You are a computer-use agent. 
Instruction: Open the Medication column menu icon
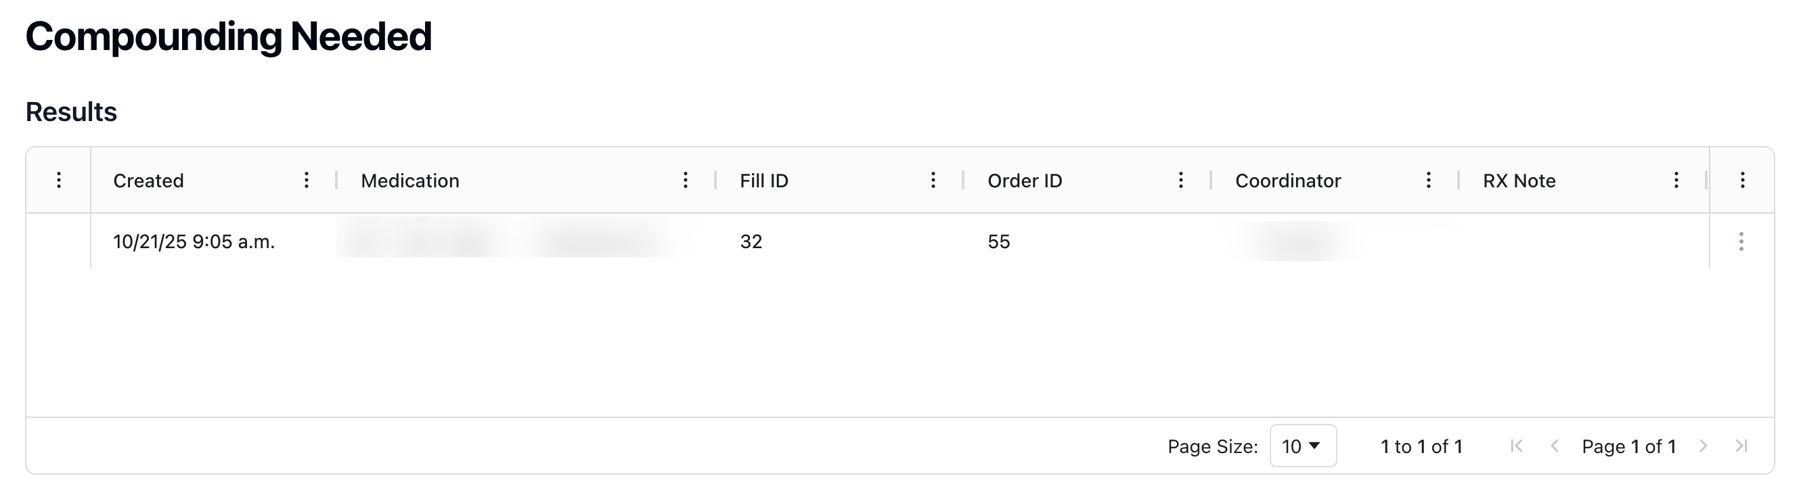pyautogui.click(x=685, y=180)
